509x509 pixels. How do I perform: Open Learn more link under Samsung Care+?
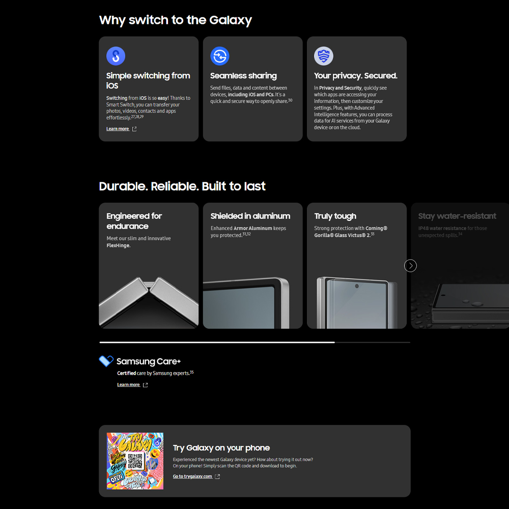pos(128,385)
